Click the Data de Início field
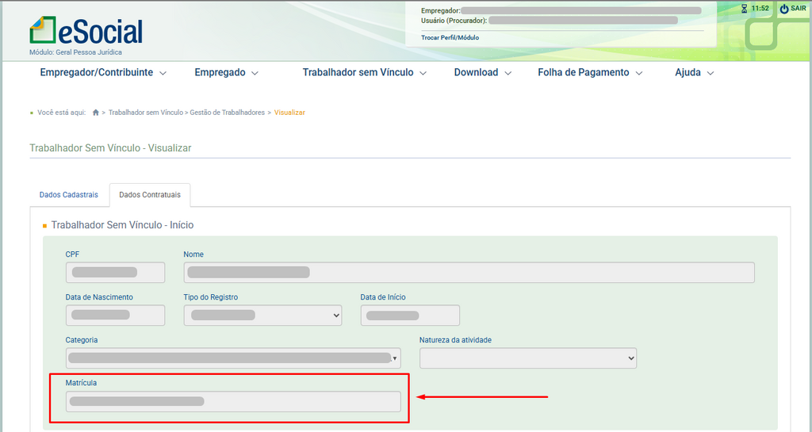 pos(410,315)
